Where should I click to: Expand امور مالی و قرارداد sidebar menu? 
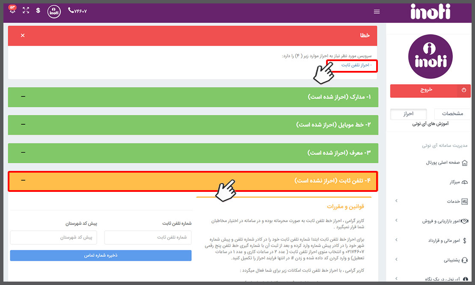396,241
